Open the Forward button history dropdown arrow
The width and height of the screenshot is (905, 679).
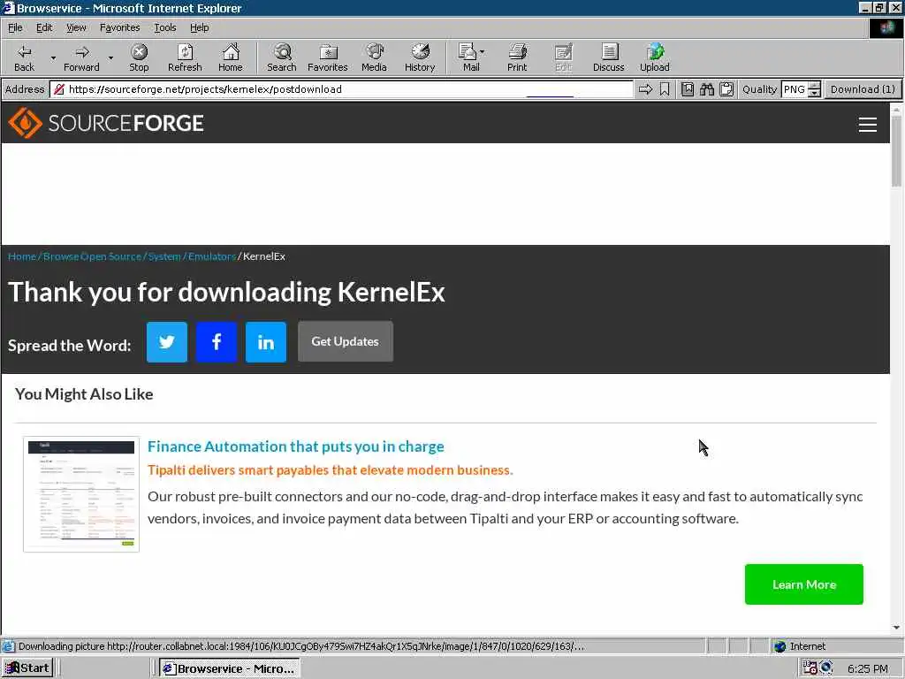[x=110, y=57]
